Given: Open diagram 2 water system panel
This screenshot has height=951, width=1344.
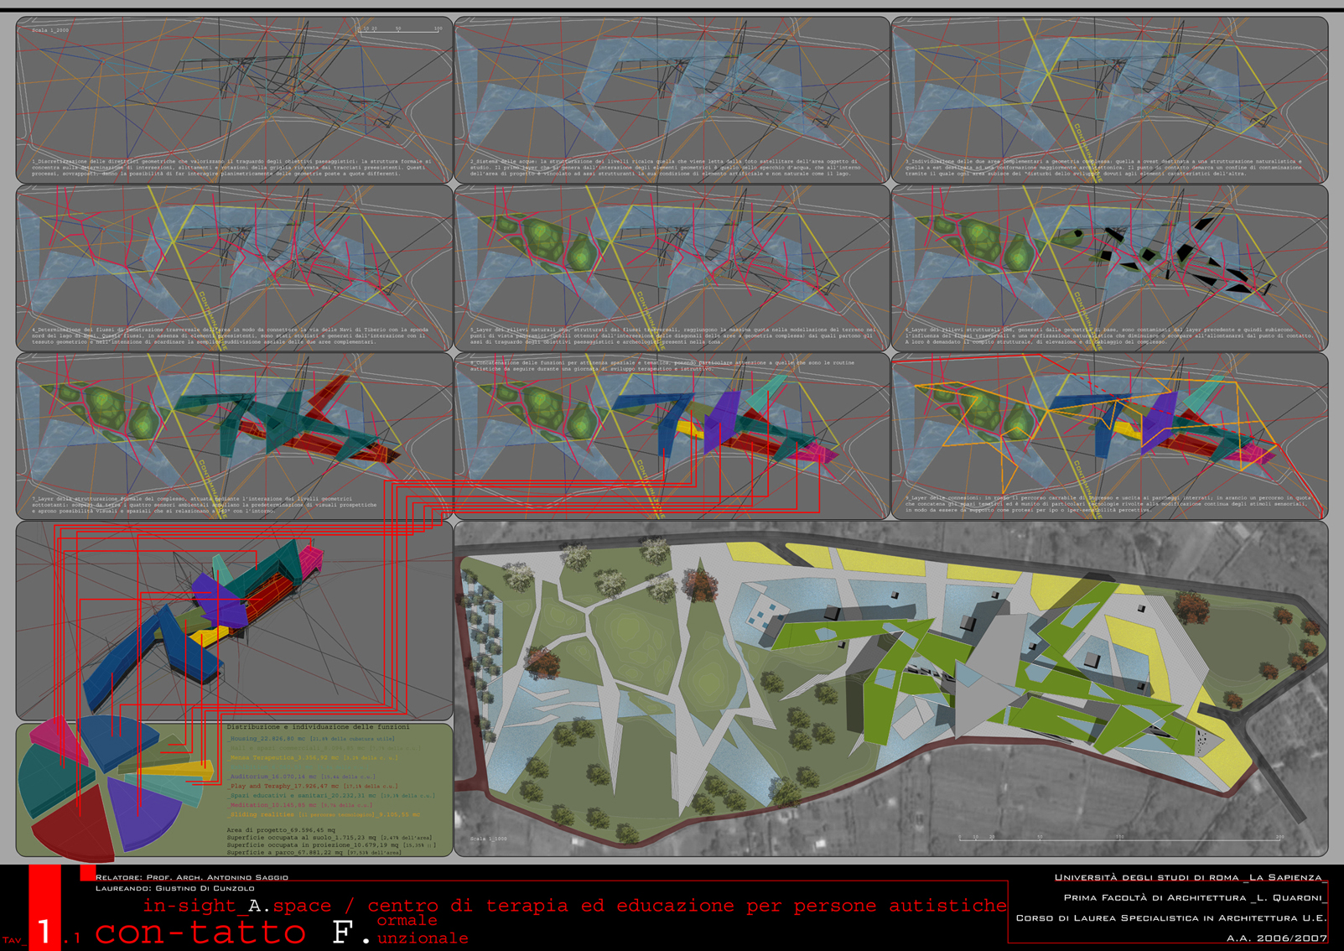Looking at the screenshot, I should tap(671, 99).
